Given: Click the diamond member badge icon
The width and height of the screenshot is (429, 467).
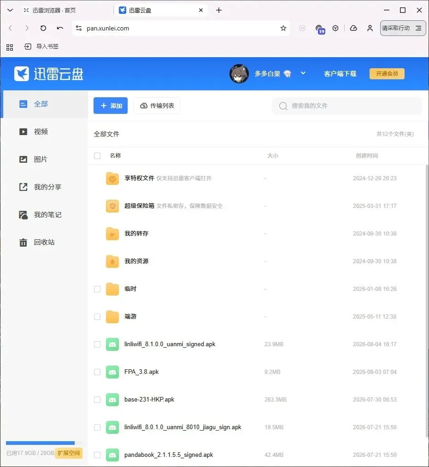Looking at the screenshot, I should (287, 74).
